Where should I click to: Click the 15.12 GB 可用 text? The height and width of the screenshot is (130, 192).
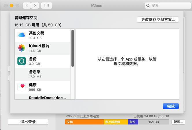[38, 25]
